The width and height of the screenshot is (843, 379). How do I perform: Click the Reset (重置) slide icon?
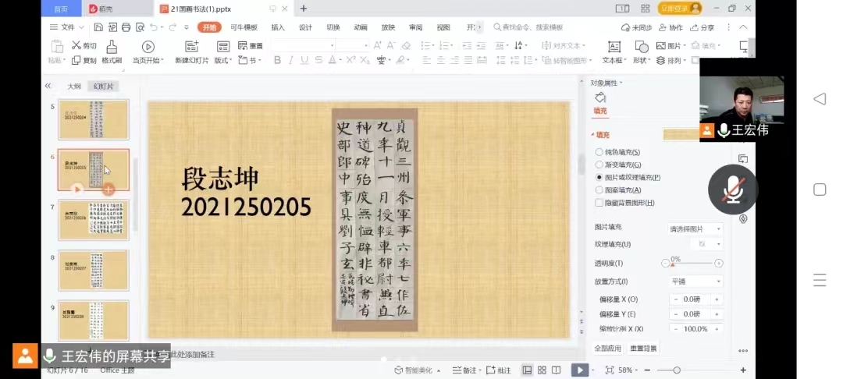(x=243, y=46)
